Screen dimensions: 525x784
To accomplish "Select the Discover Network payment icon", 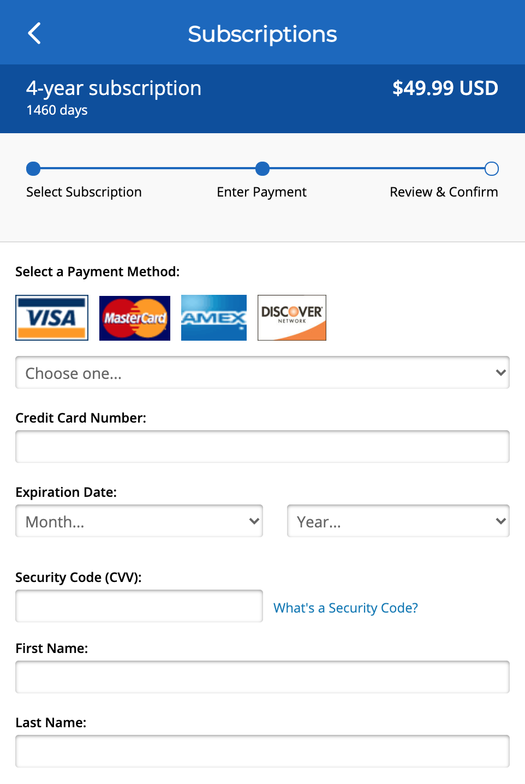I will pos(291,317).
